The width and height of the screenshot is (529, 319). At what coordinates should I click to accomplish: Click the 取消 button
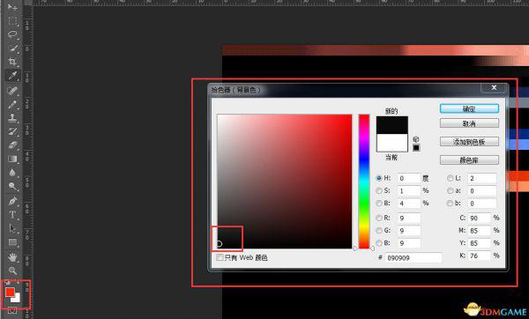[x=469, y=123]
